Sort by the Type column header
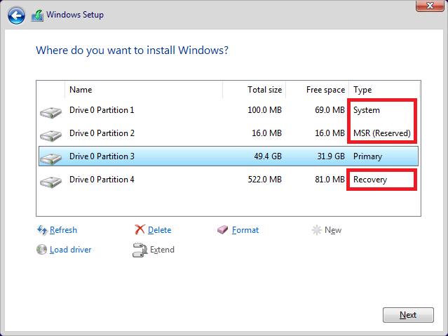 point(384,90)
